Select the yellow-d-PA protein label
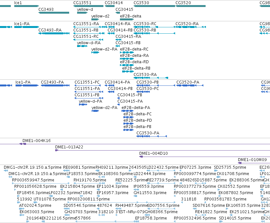 tap(90, 101)
